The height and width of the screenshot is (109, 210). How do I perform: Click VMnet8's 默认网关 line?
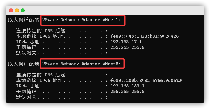pos(62,97)
